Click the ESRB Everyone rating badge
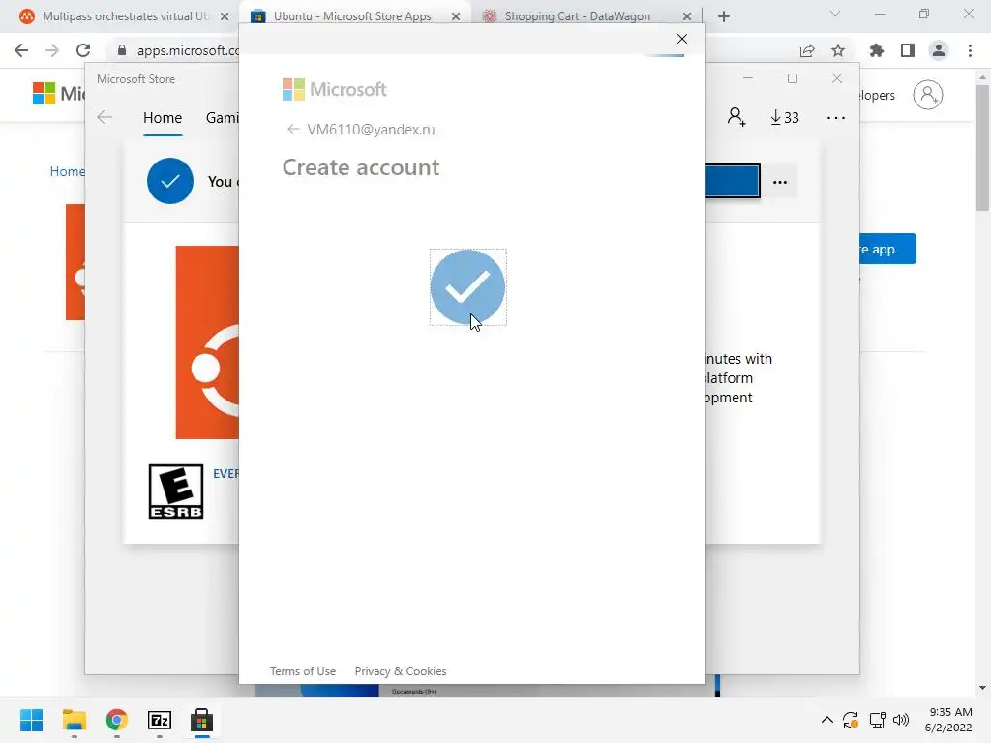Screen dimensions: 991x743 pyautogui.click(x=176, y=491)
